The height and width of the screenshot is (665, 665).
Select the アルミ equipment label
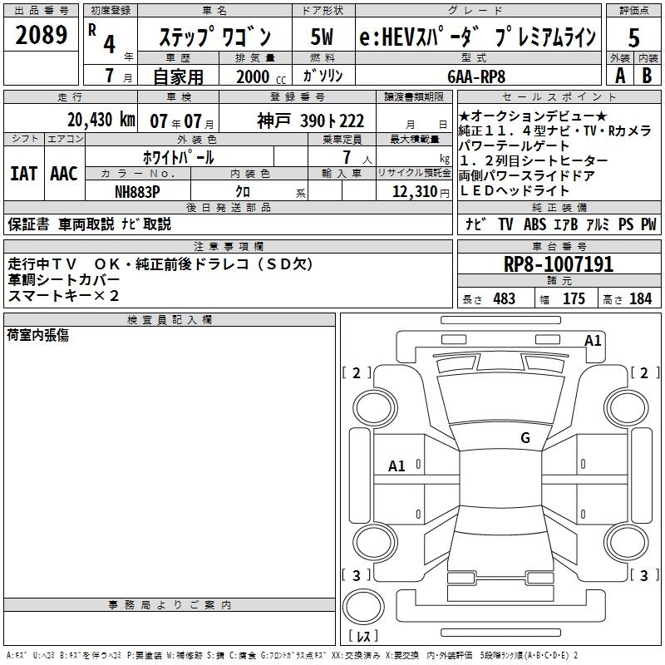tap(598, 224)
